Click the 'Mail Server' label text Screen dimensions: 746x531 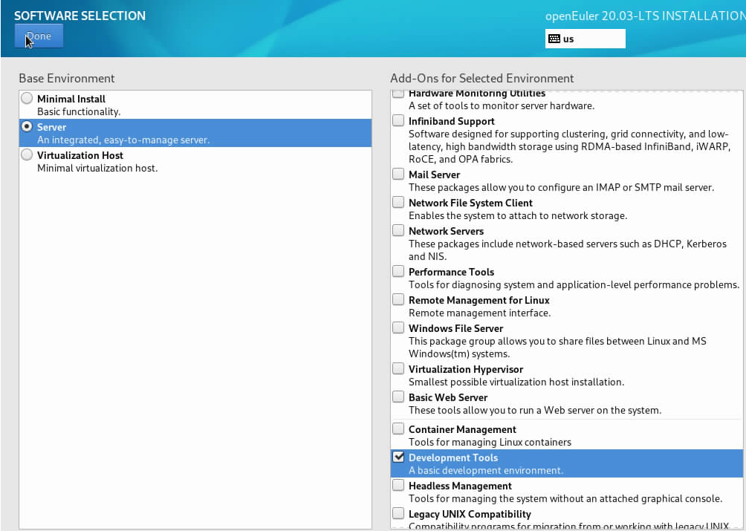pos(435,175)
